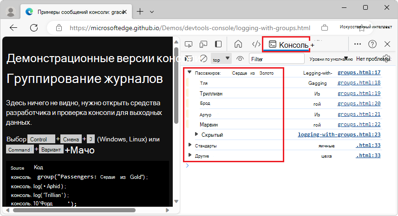Clear the console output

tap(203, 59)
